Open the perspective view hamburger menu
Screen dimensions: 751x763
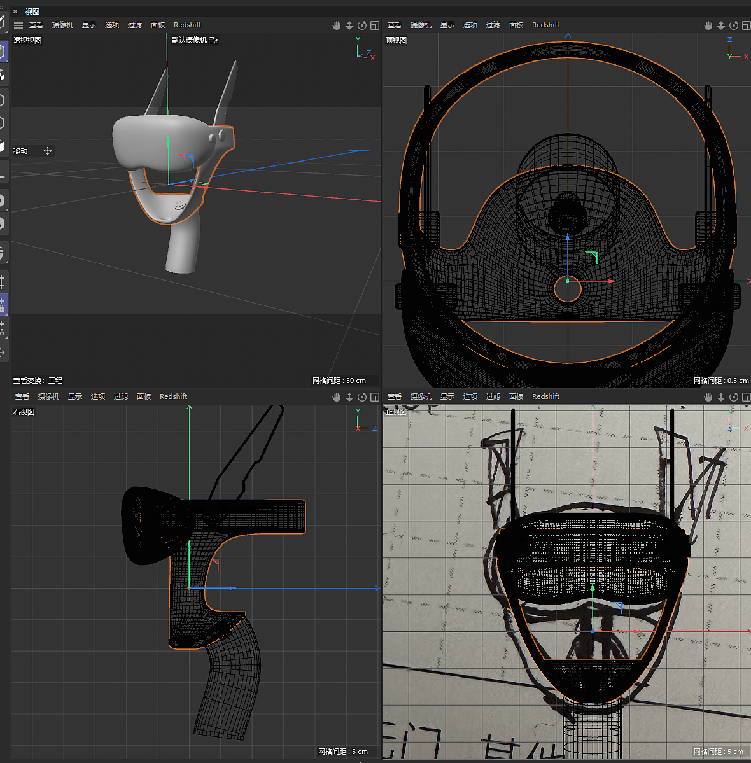[18, 25]
